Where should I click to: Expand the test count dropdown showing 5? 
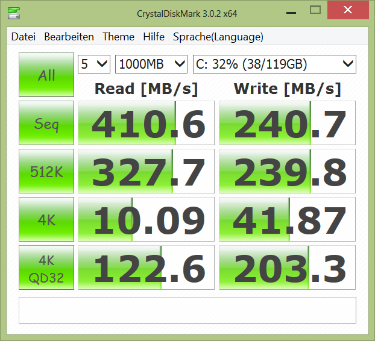(x=94, y=64)
